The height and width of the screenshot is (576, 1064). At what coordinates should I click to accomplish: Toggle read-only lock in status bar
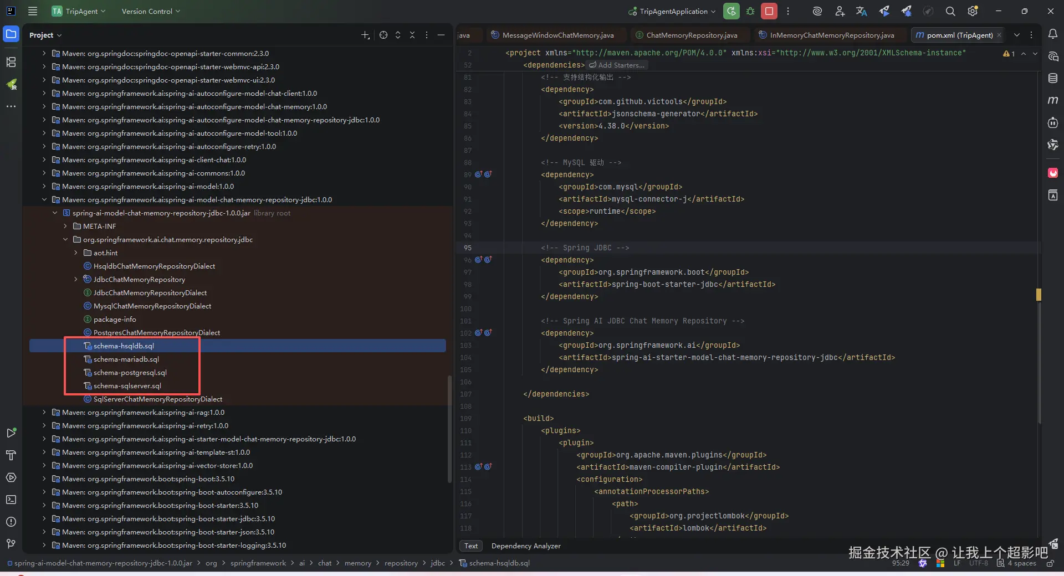1050,563
